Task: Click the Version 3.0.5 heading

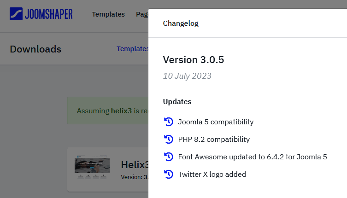Action: (194, 60)
